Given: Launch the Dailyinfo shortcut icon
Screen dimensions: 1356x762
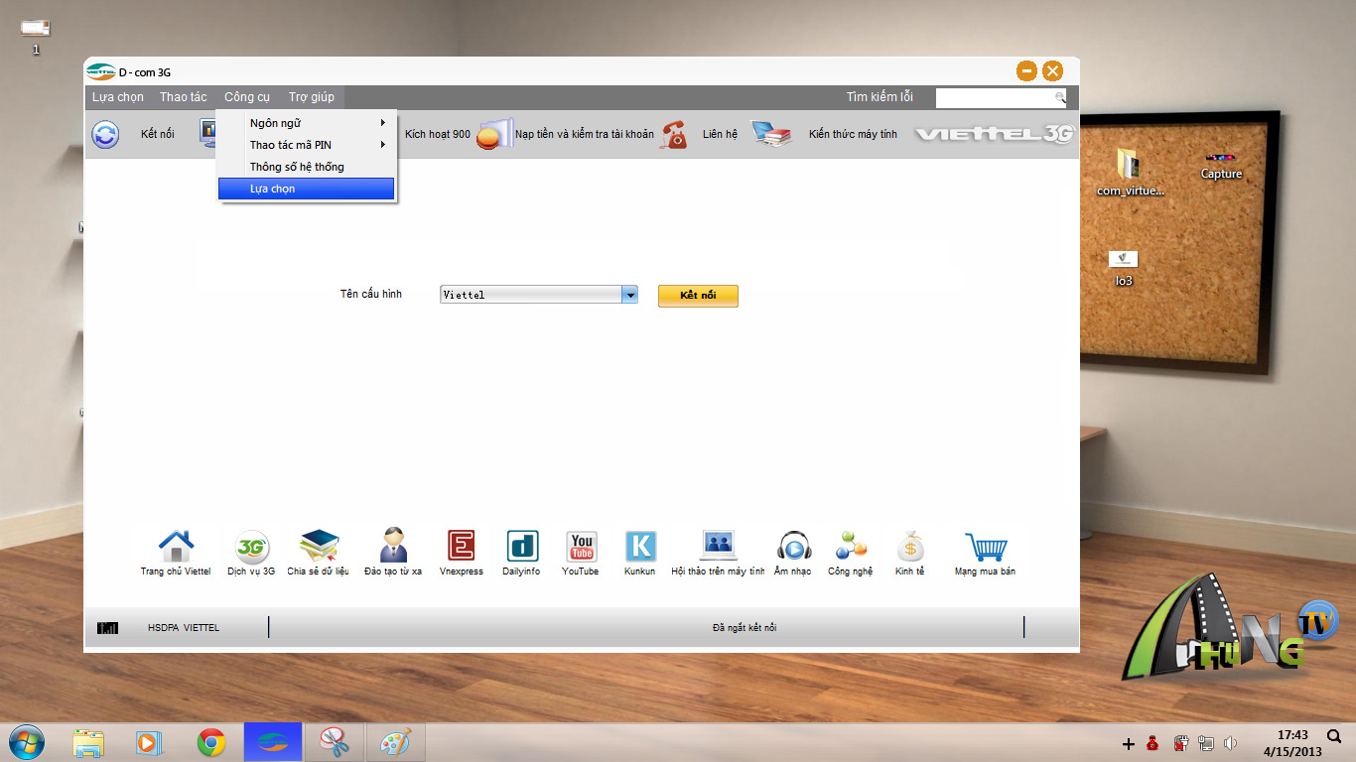Looking at the screenshot, I should tap(522, 546).
